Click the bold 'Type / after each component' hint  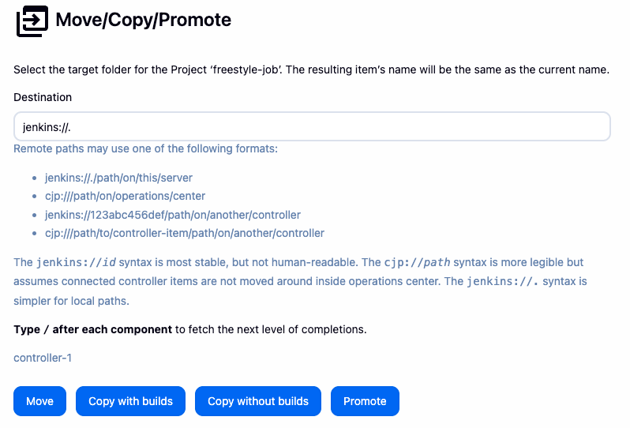click(x=93, y=329)
